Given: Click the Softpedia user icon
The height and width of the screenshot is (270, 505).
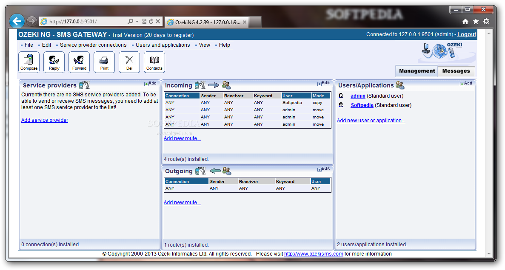Looking at the screenshot, I should (x=341, y=105).
